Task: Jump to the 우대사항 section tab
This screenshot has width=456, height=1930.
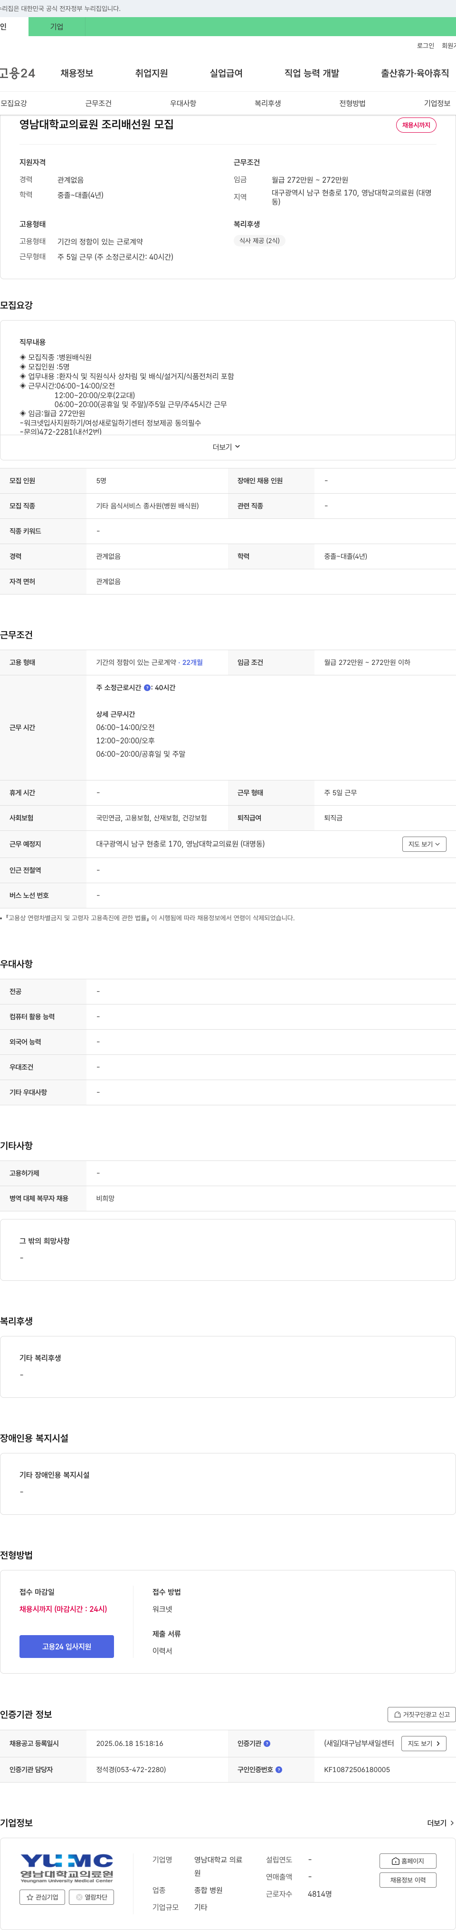Action: point(183,103)
